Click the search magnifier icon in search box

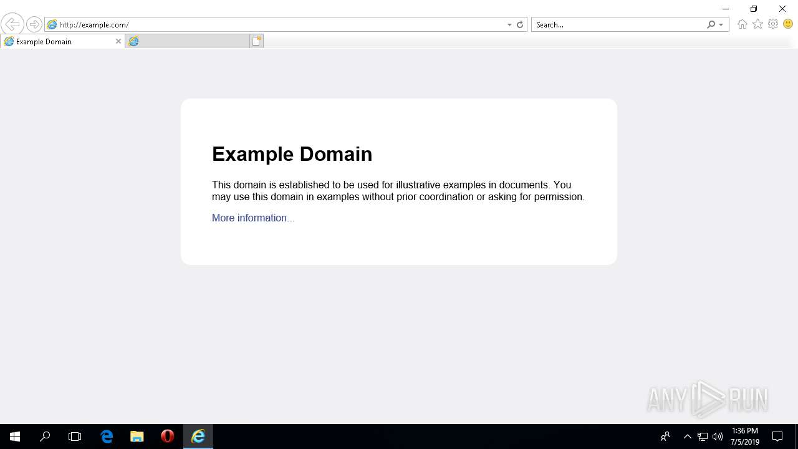tap(711, 25)
